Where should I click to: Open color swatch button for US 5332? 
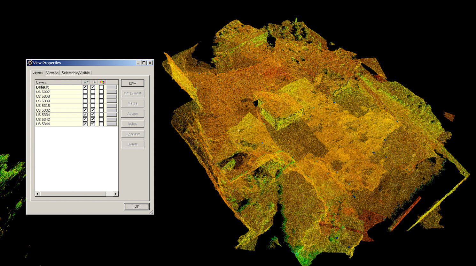tap(112, 110)
